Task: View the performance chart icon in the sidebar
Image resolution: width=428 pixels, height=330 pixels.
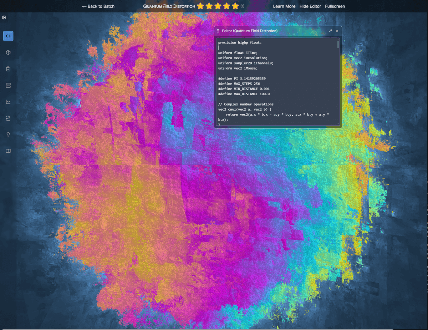Action: 8,102
